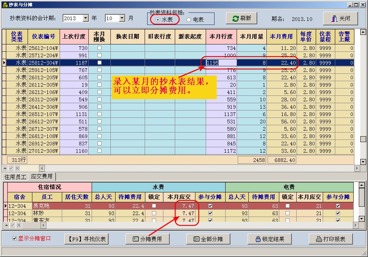Open the month dropdown showing 10
Screen dimensions: 368x257
pos(122,18)
